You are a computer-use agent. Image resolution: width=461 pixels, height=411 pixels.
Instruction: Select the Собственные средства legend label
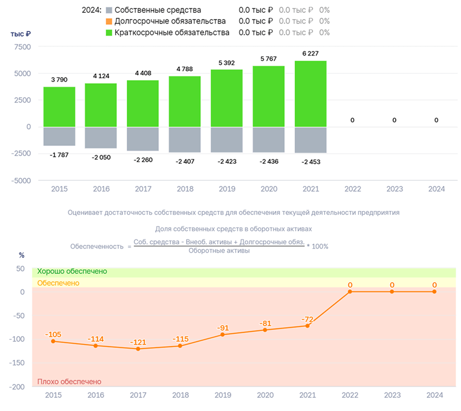(158, 10)
